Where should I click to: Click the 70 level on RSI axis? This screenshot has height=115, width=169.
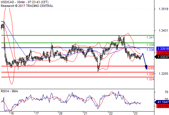point(166,92)
